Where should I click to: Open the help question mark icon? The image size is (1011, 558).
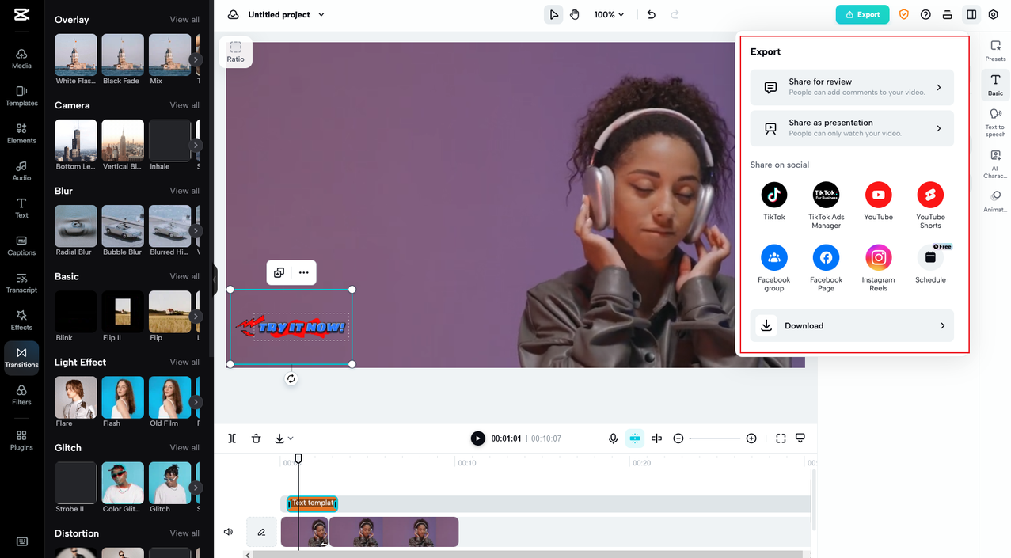pos(925,14)
